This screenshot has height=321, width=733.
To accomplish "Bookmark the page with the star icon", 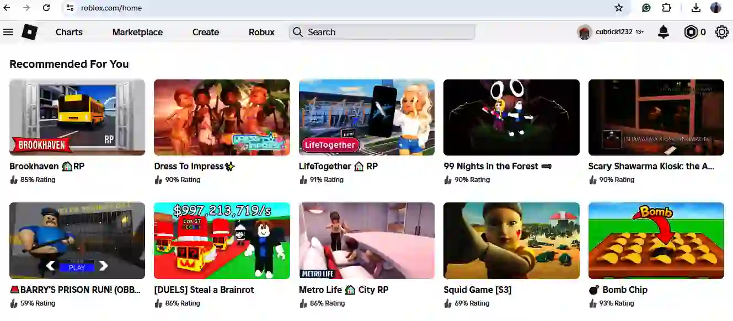I will click(619, 8).
